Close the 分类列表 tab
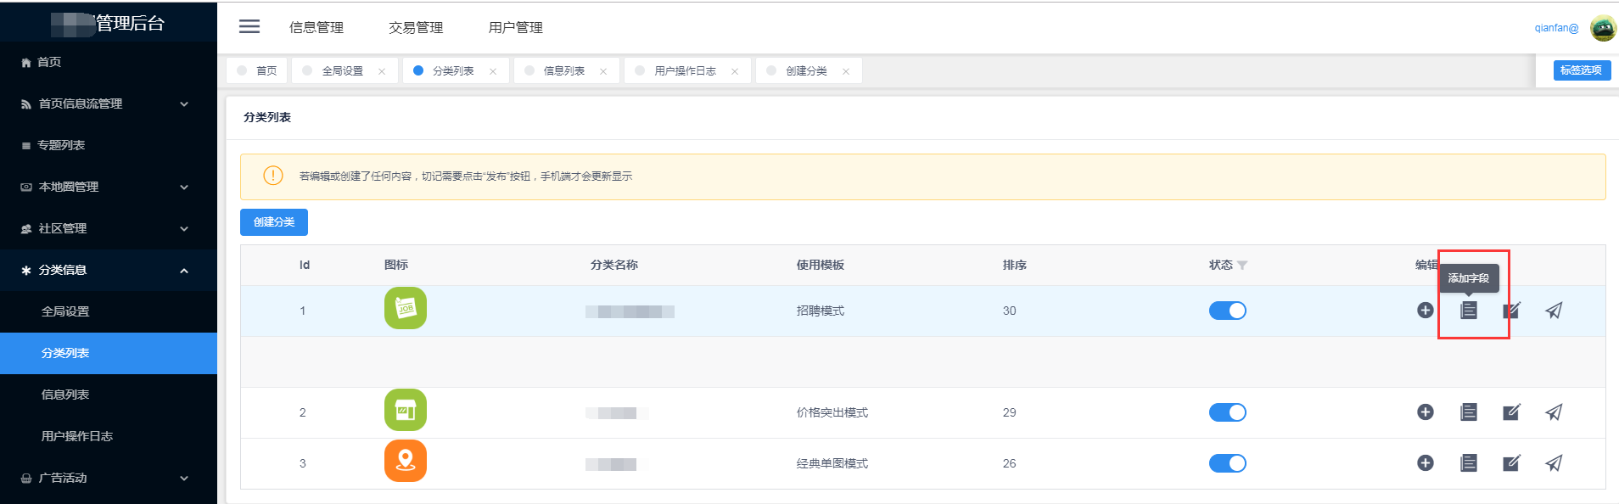This screenshot has width=1619, height=504. pyautogui.click(x=493, y=71)
